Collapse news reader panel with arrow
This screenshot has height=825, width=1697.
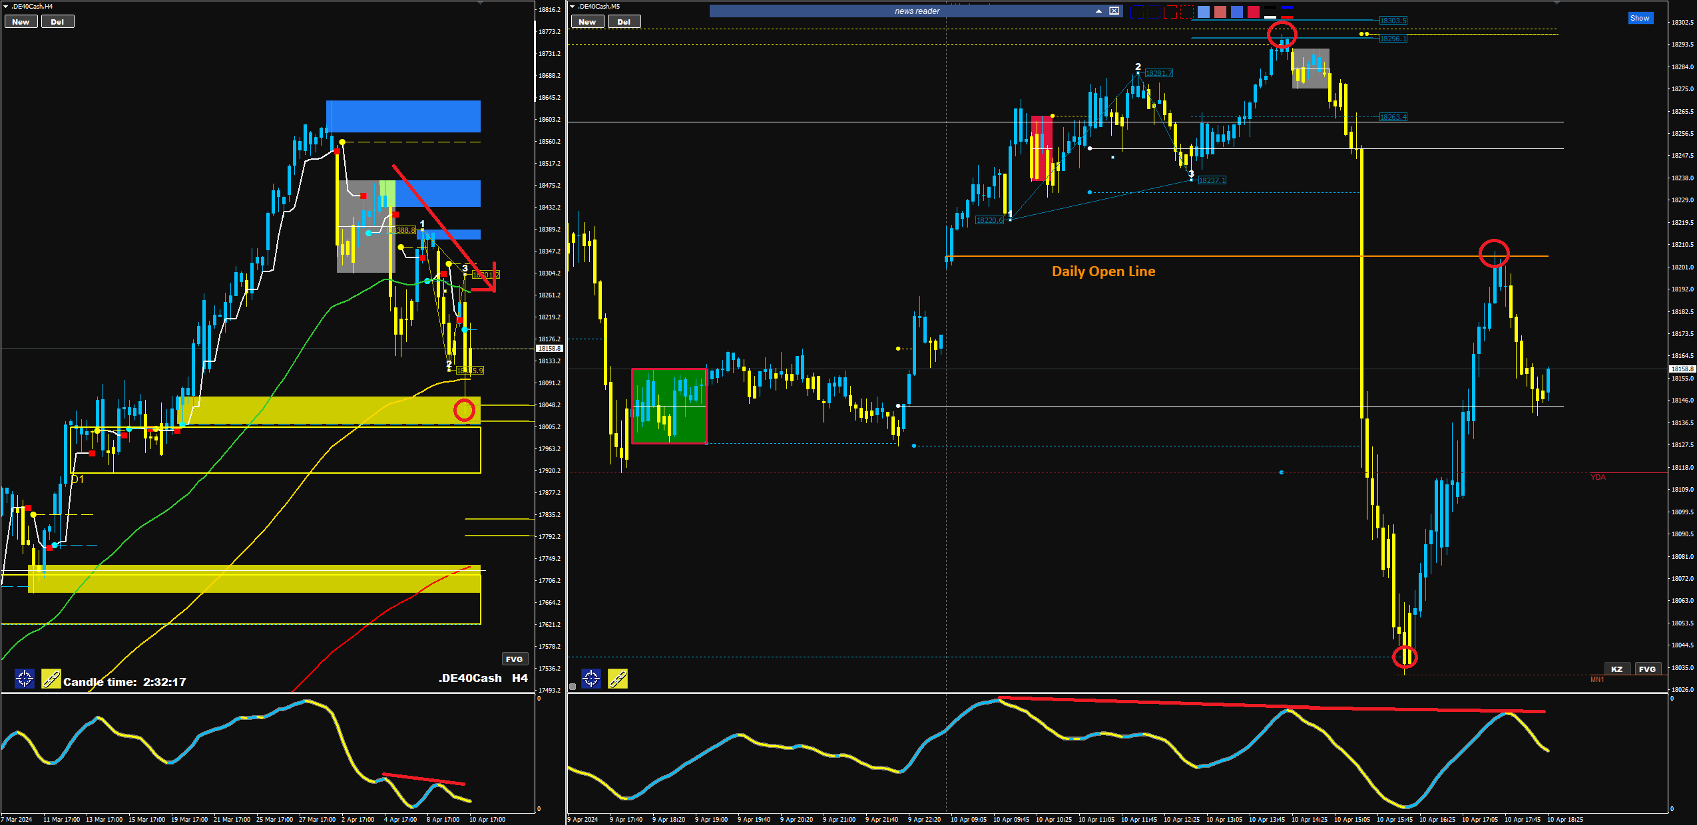coord(1098,11)
